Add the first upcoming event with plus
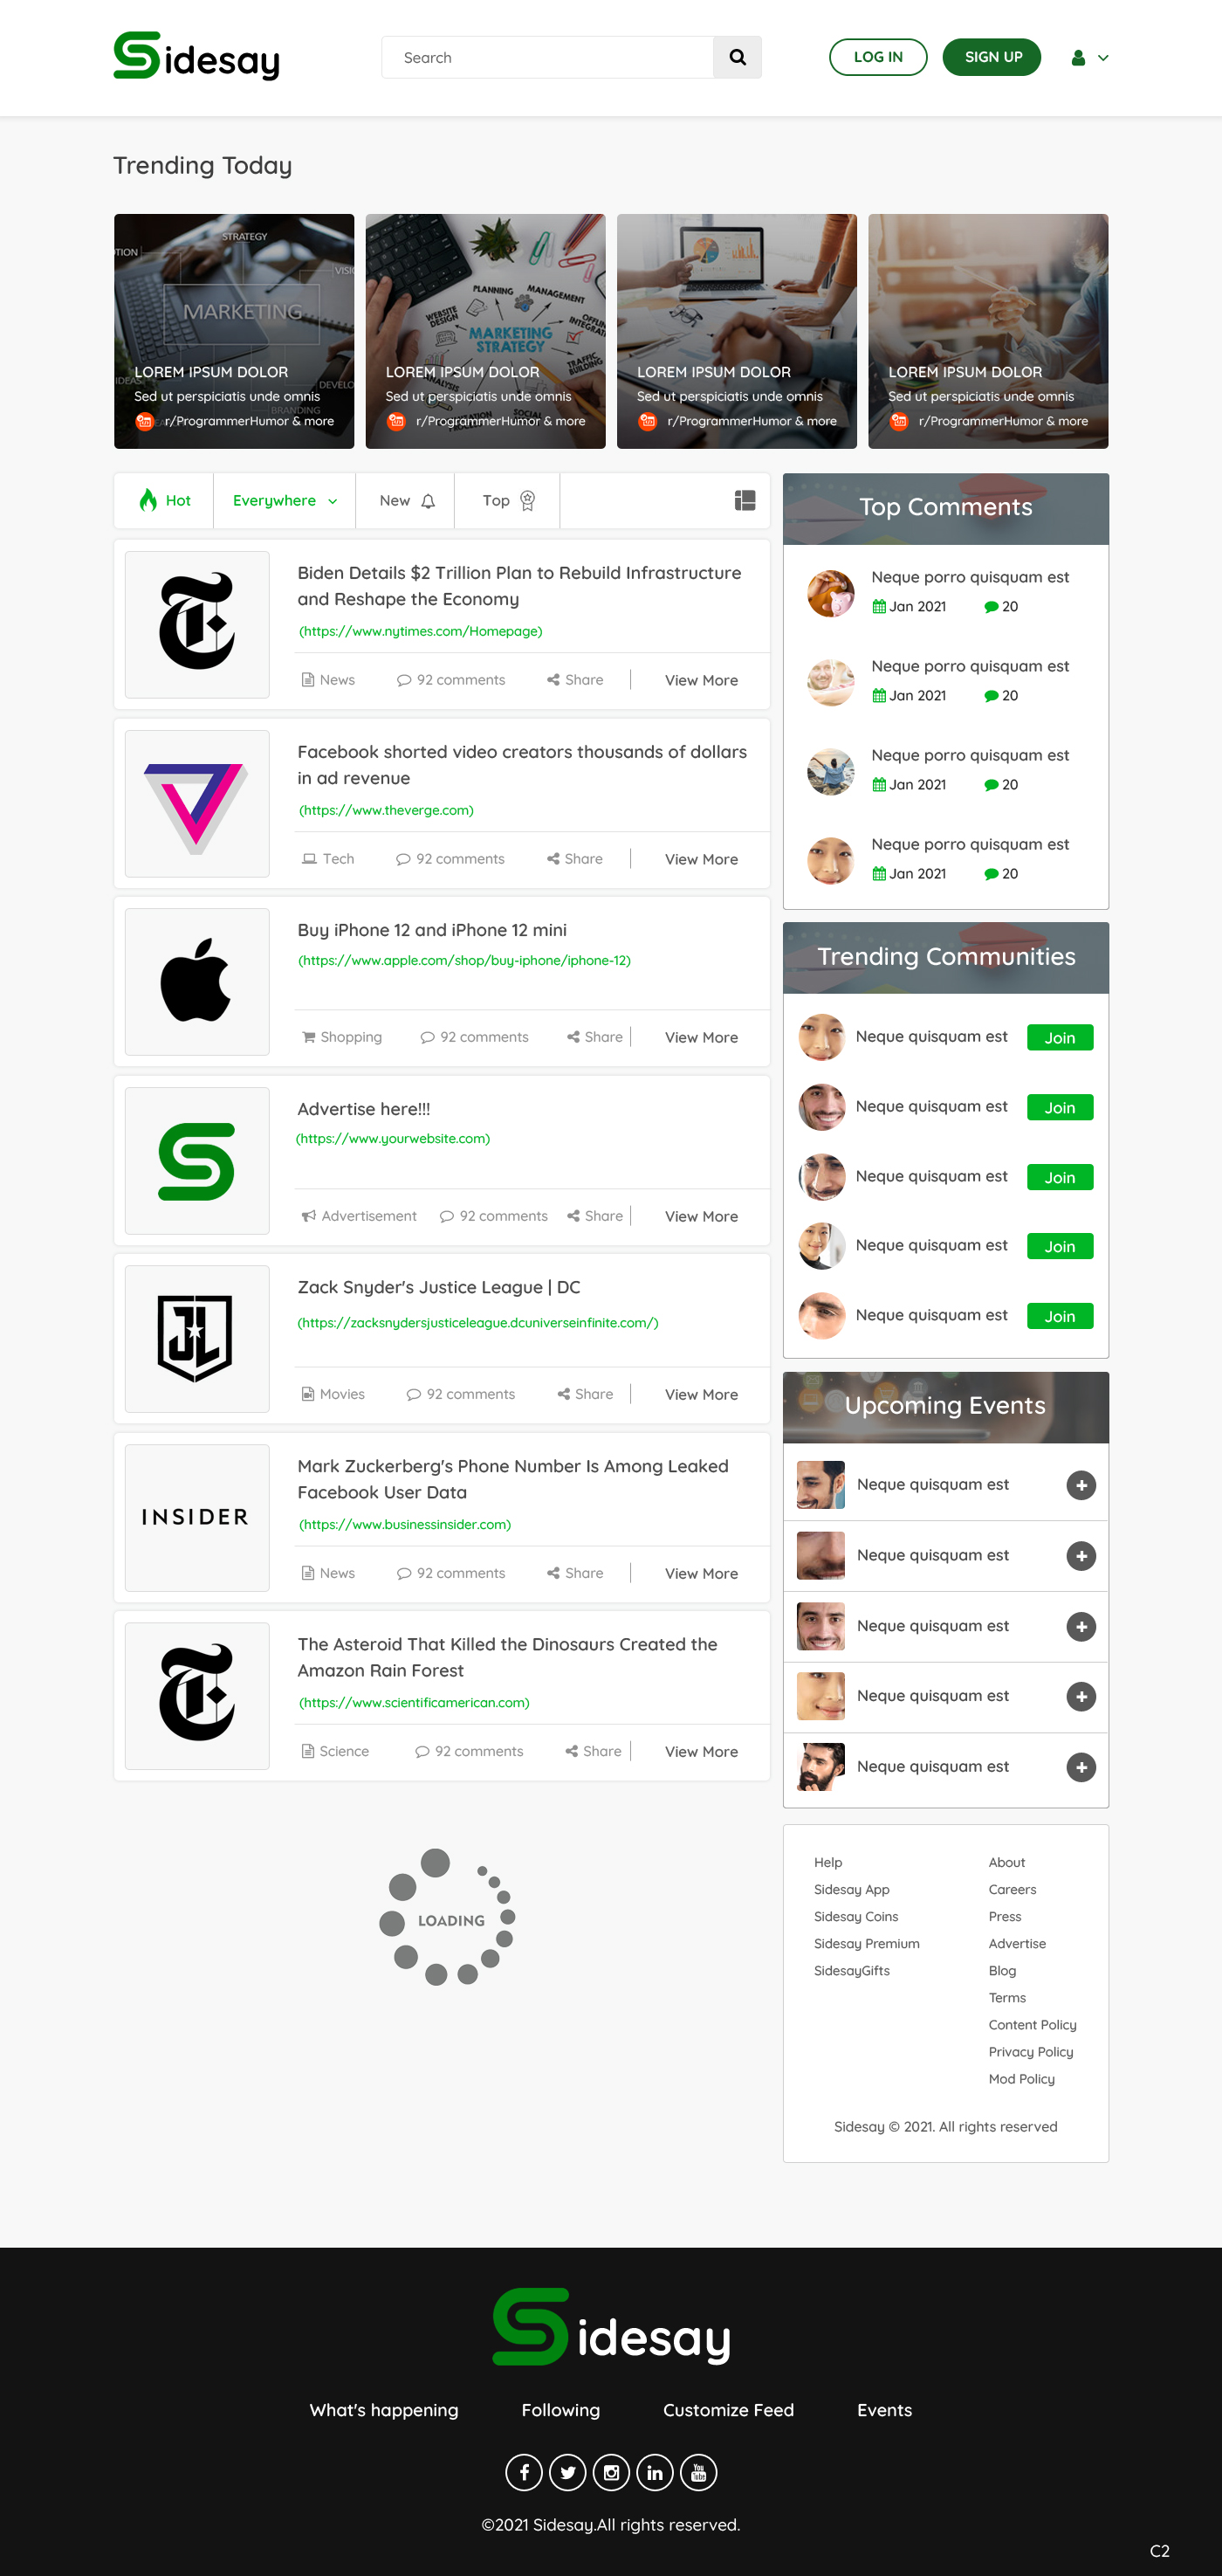 click(1081, 1485)
